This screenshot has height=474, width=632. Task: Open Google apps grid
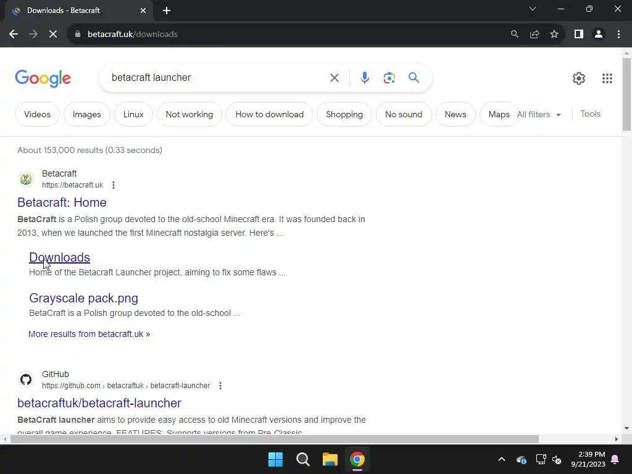point(607,78)
